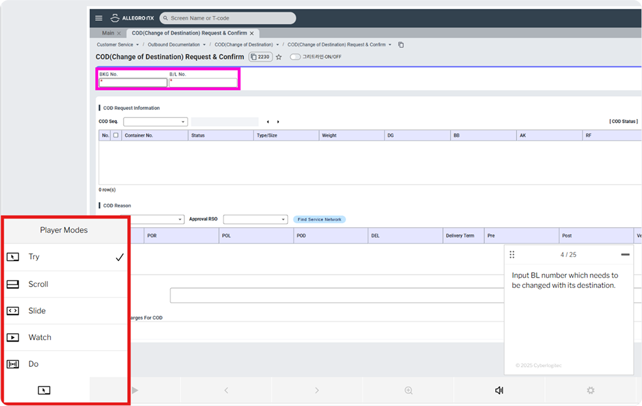The height and width of the screenshot is (406, 642).
Task: Click the audio speaker icon
Action: [x=499, y=390]
